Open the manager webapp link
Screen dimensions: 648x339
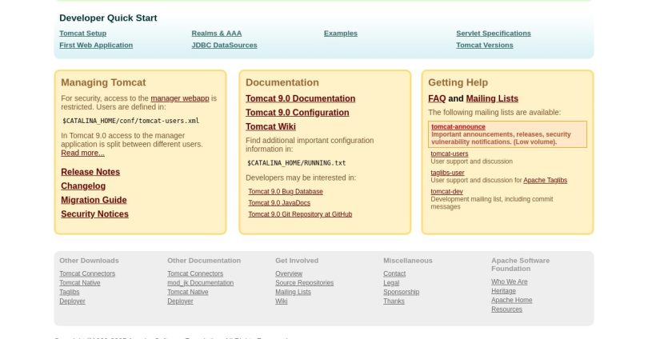180,98
